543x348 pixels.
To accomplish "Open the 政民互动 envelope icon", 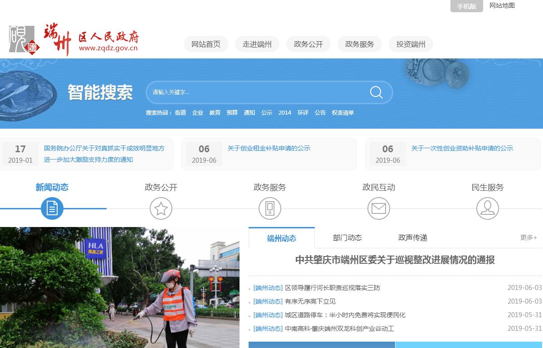I will pos(379,208).
